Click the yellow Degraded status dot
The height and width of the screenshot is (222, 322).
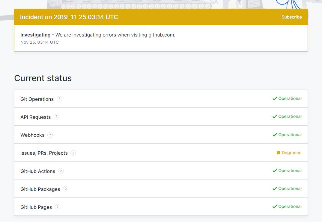279,153
